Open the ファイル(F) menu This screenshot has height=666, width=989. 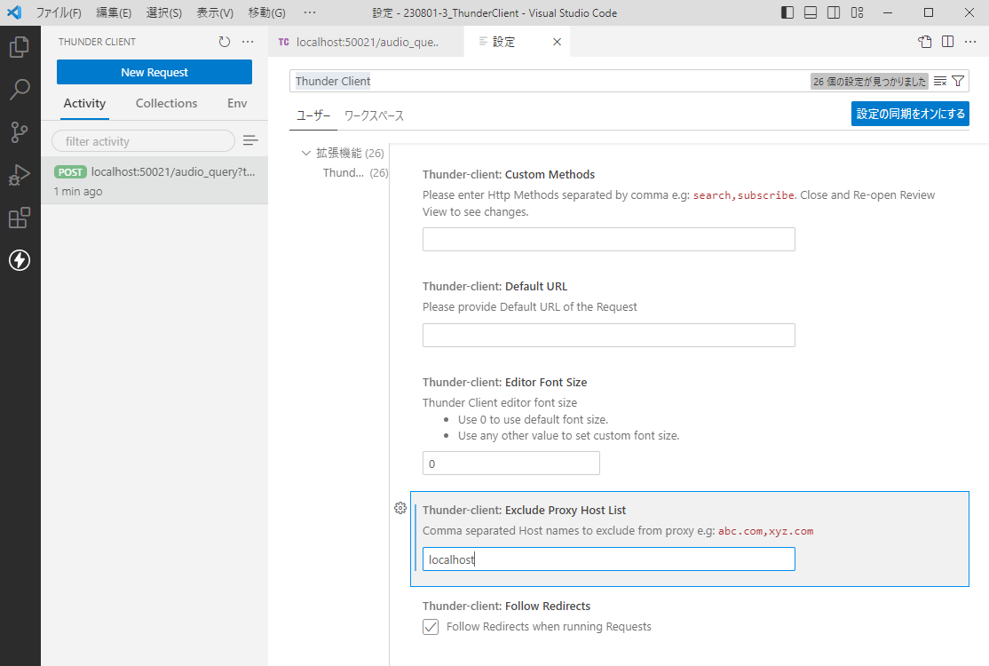[x=59, y=12]
